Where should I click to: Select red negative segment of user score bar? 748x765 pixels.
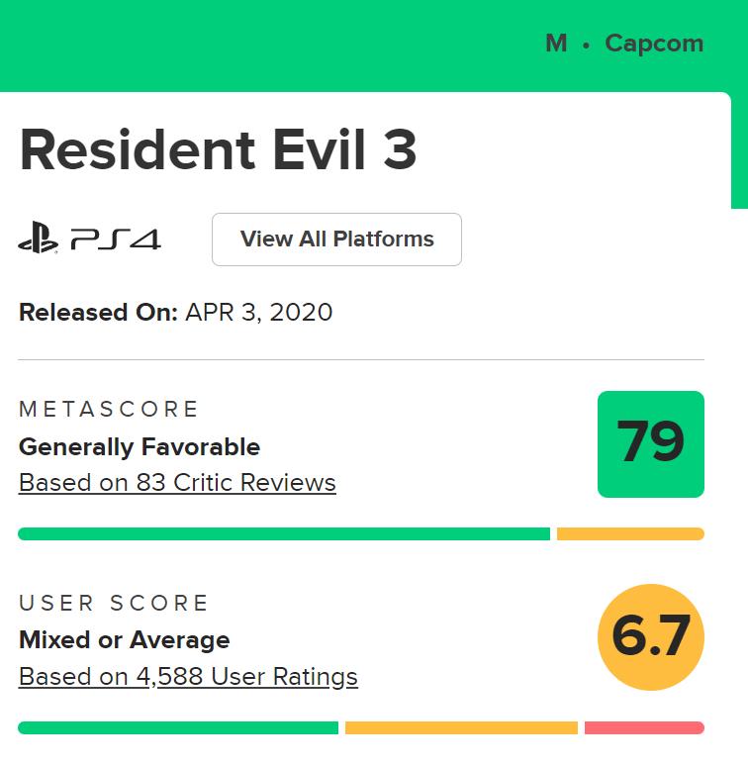coord(644,728)
